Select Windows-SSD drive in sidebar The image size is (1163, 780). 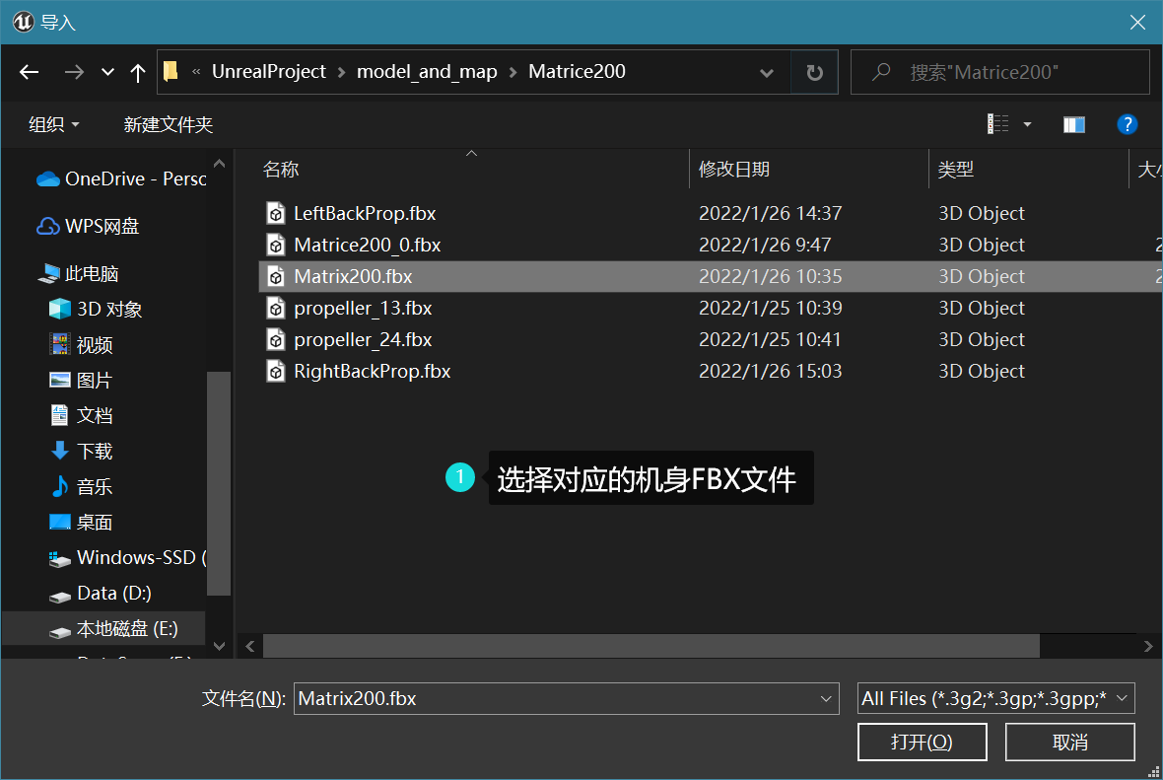(127, 558)
